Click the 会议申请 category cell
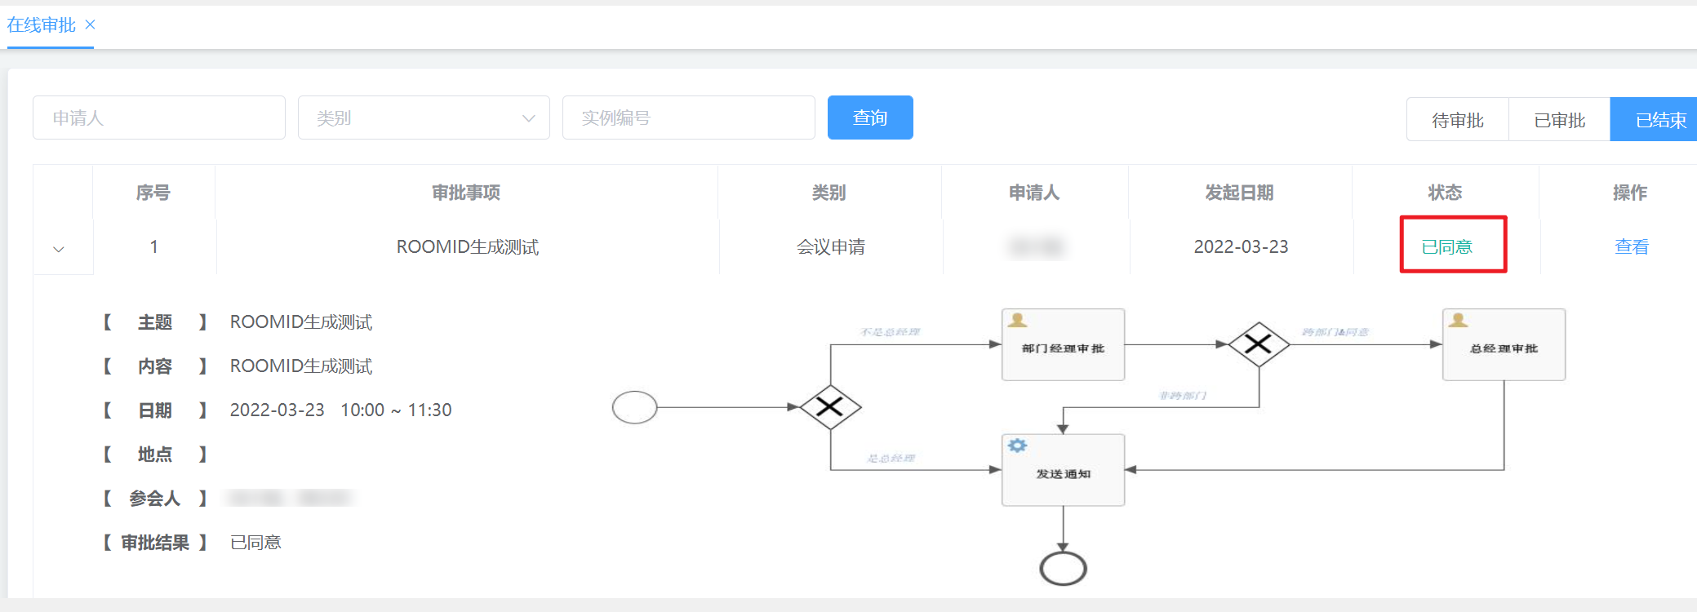The image size is (1697, 612). pyautogui.click(x=831, y=246)
